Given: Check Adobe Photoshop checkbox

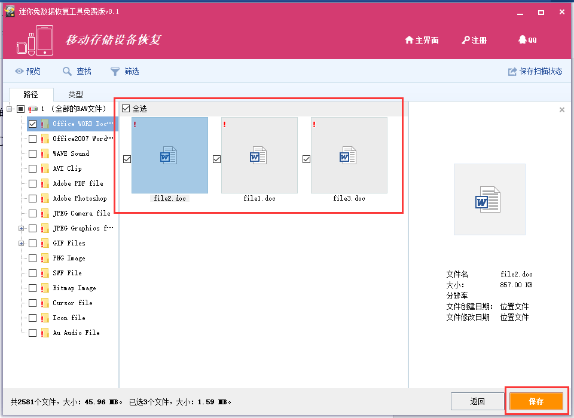Looking at the screenshot, I should pyautogui.click(x=32, y=199).
